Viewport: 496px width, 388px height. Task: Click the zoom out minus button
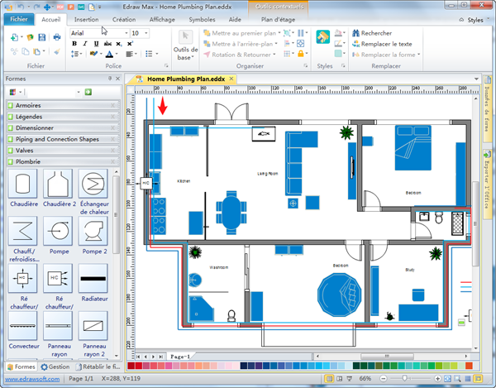(384, 379)
